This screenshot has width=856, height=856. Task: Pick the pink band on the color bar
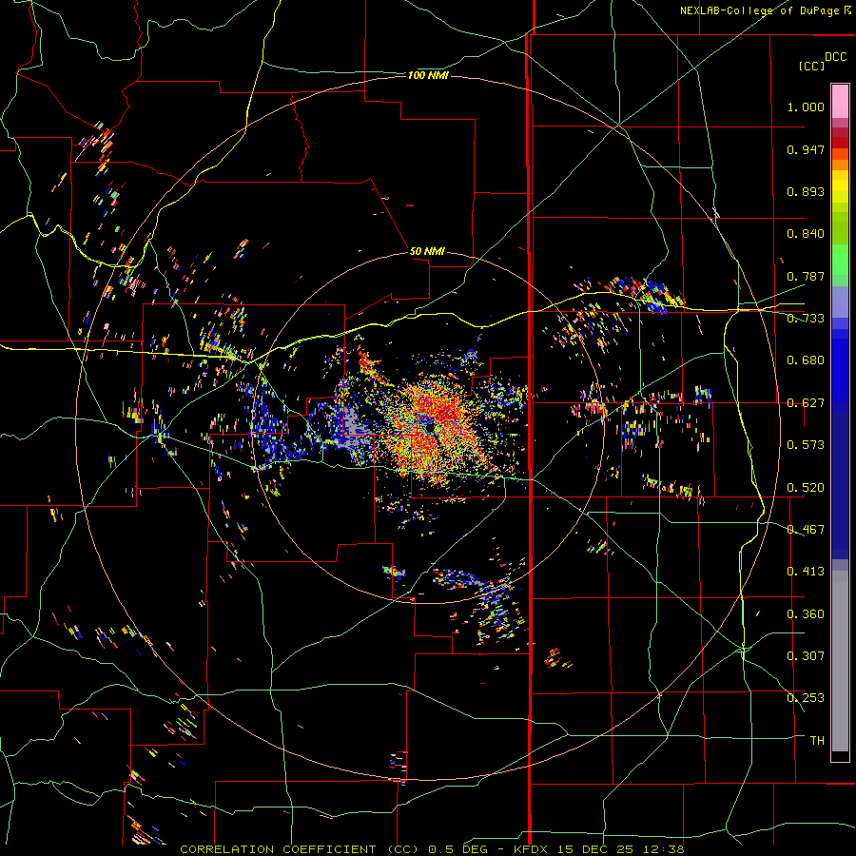pyautogui.click(x=840, y=101)
